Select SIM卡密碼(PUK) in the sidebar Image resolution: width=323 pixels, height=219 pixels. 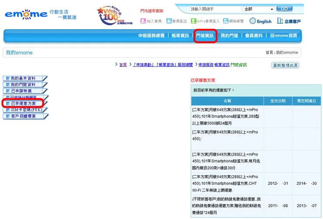pyautogui.click(x=25, y=110)
